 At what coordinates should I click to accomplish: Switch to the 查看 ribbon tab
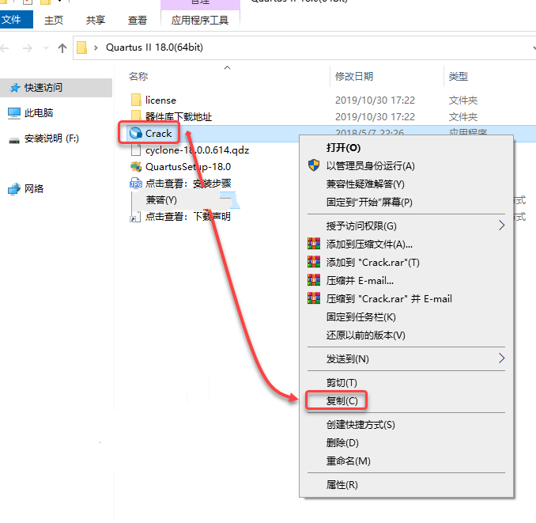pyautogui.click(x=137, y=21)
